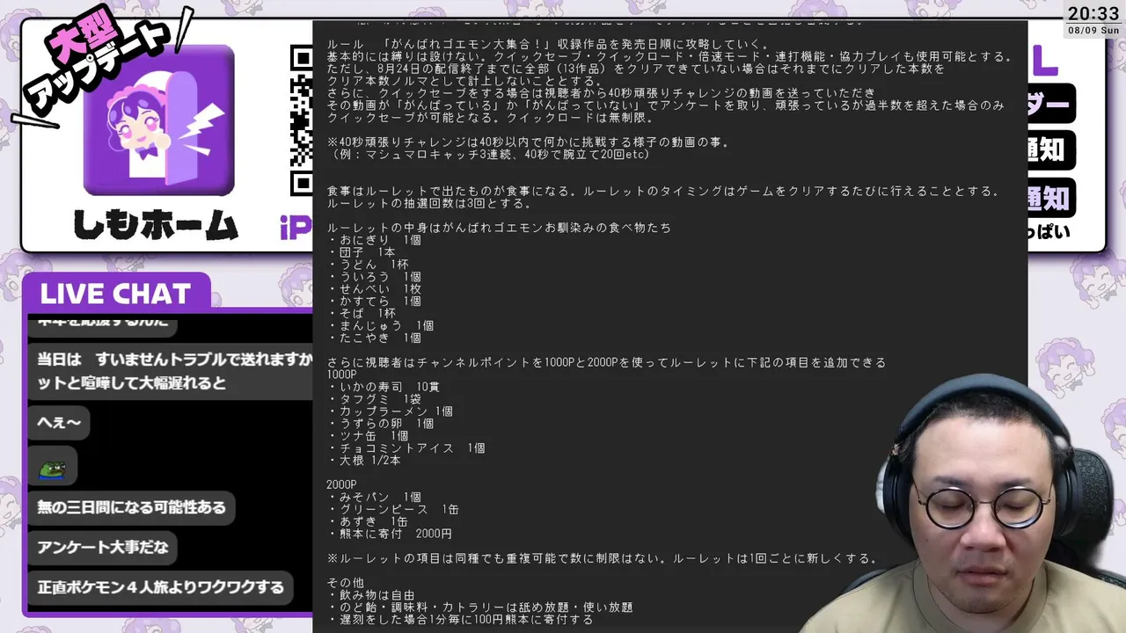Click the roulette item "・うどん 1杯"

coord(368,265)
